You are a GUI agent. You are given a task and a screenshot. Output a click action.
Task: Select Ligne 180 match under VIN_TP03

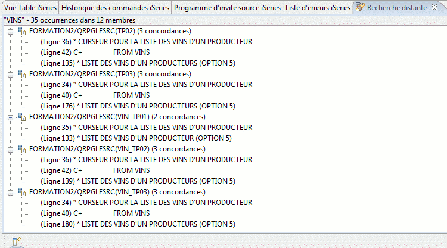pos(138,224)
